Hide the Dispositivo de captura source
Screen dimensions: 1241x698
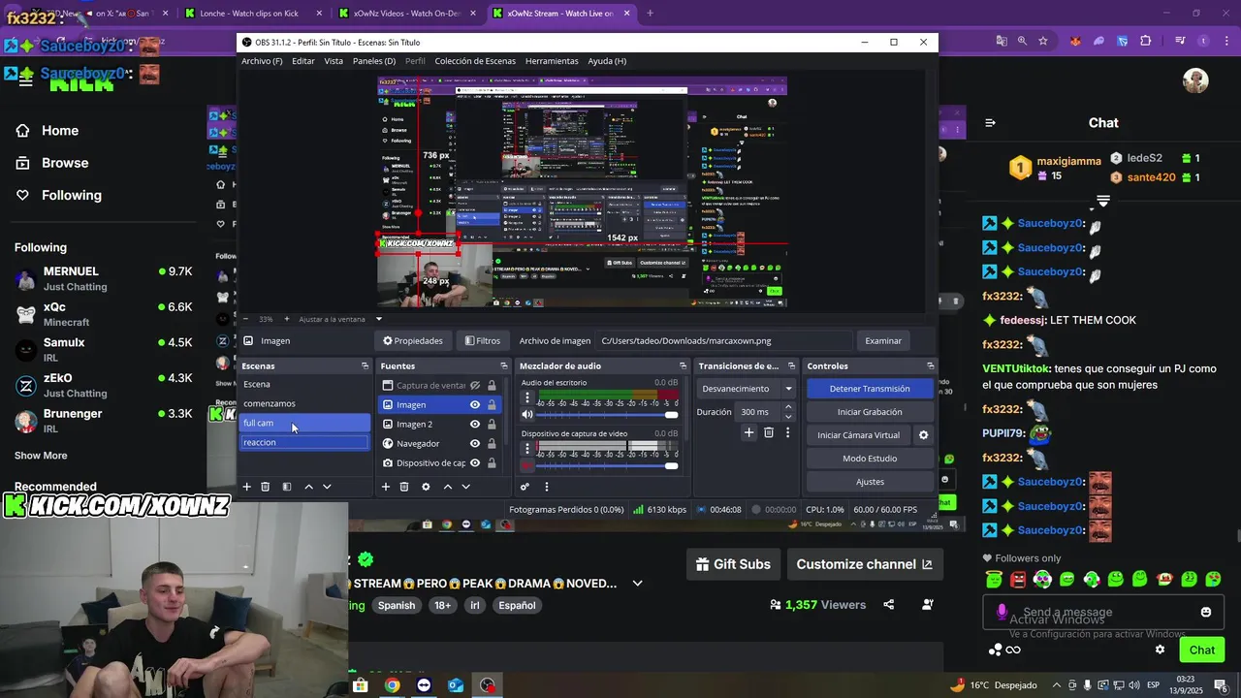tap(475, 462)
